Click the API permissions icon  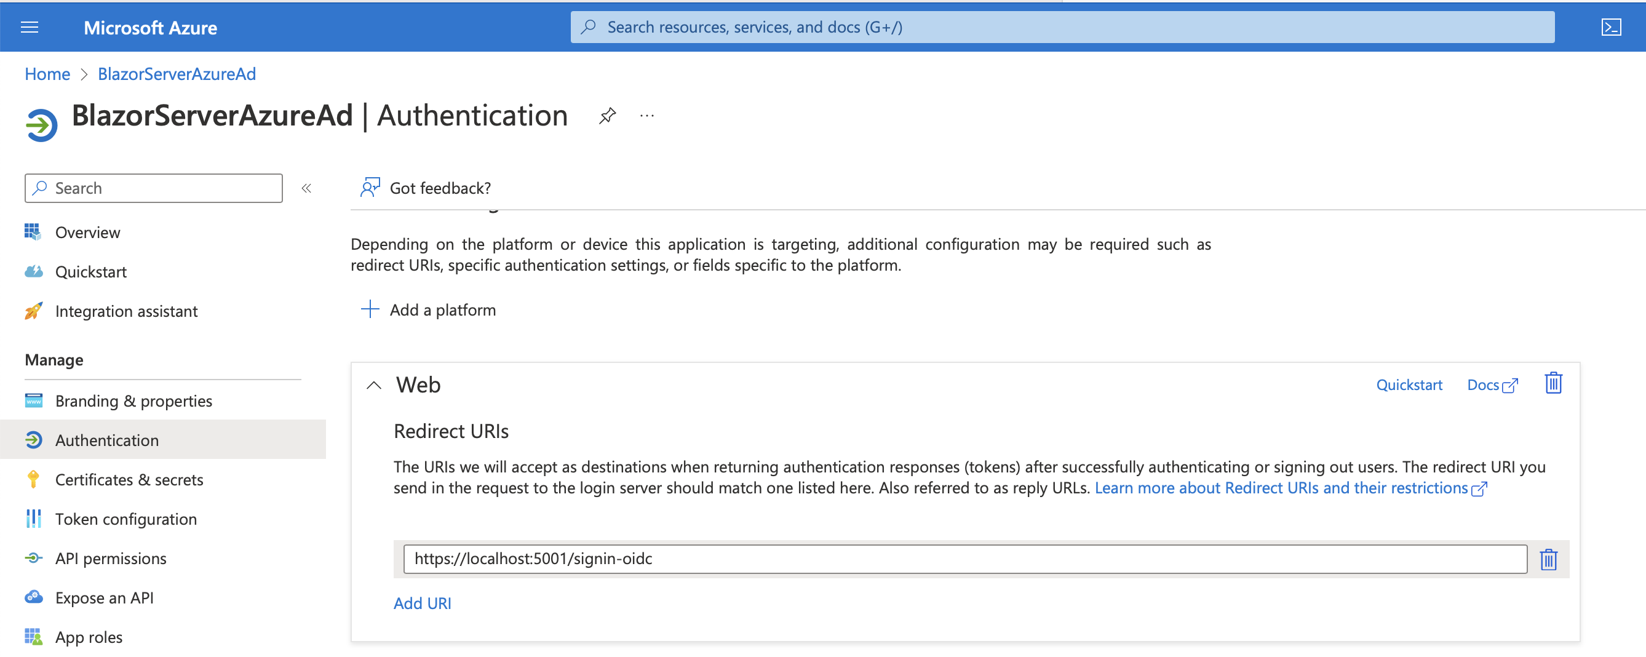coord(33,559)
